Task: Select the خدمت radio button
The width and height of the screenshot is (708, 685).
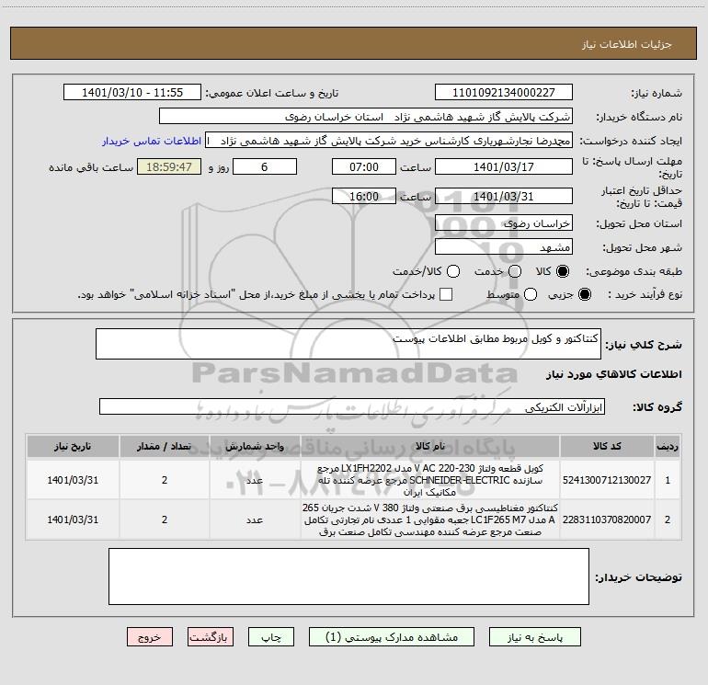Action: (x=515, y=271)
